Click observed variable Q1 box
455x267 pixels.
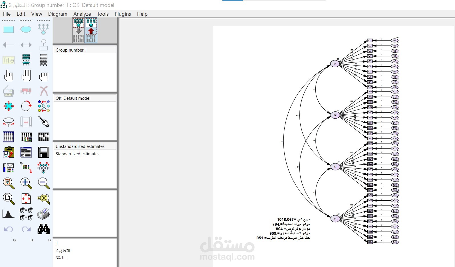point(370,40)
